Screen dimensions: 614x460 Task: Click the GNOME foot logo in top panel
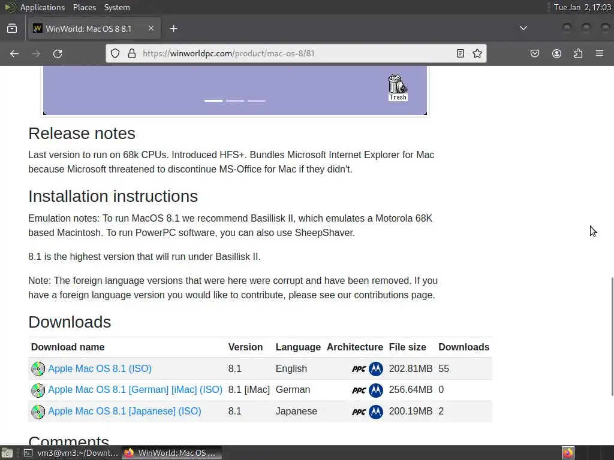10,7
